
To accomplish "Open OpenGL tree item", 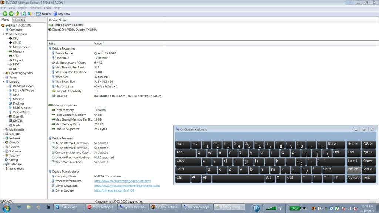I will coord(18,116).
